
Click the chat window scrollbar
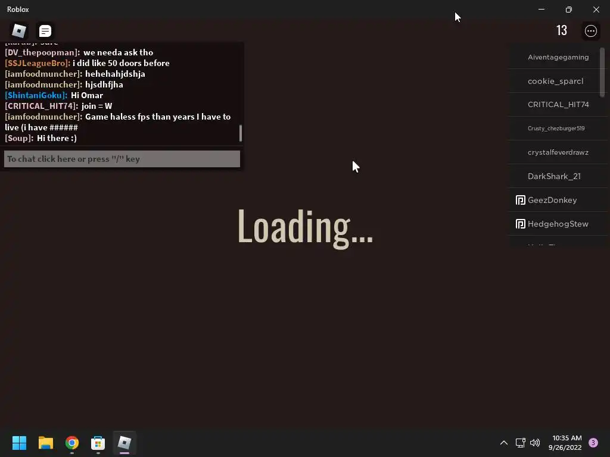241,133
